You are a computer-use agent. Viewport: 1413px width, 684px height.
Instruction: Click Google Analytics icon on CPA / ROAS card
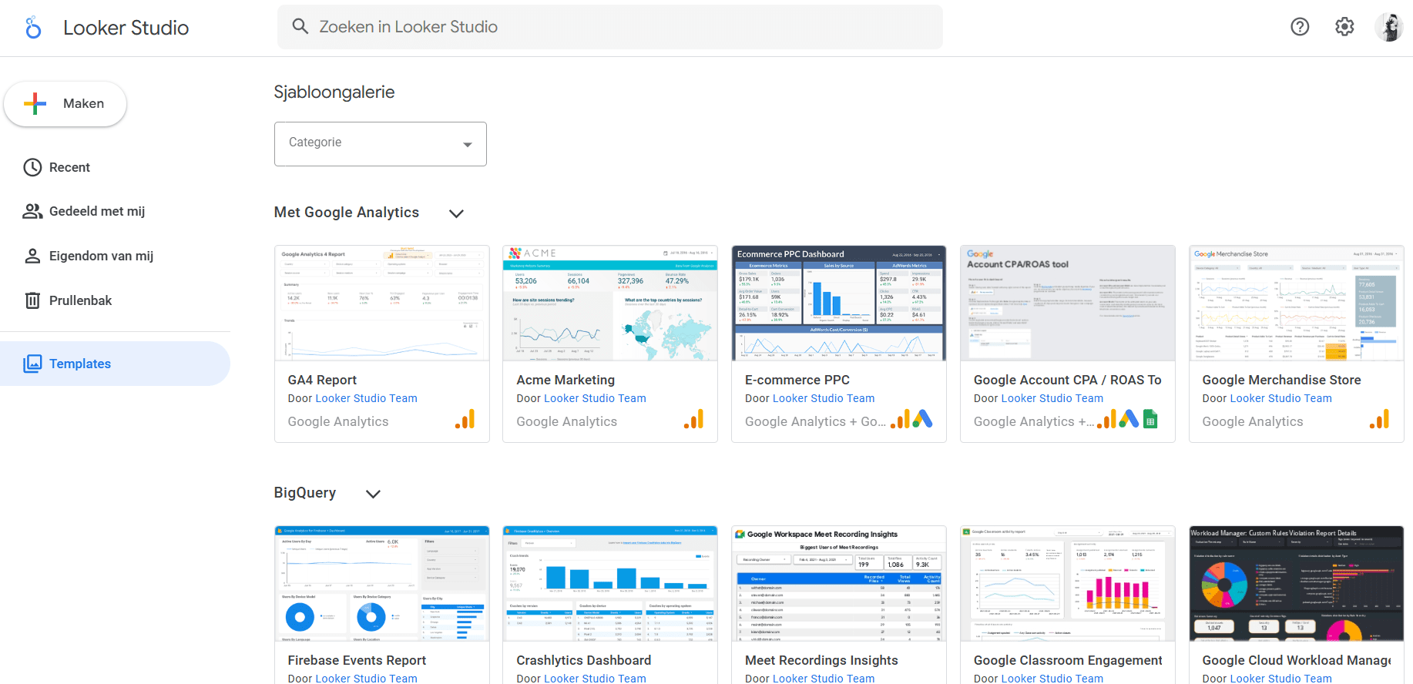click(1106, 420)
